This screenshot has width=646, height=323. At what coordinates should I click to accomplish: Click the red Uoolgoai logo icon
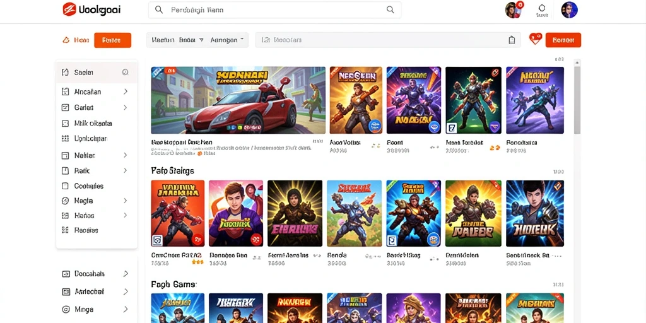click(69, 9)
